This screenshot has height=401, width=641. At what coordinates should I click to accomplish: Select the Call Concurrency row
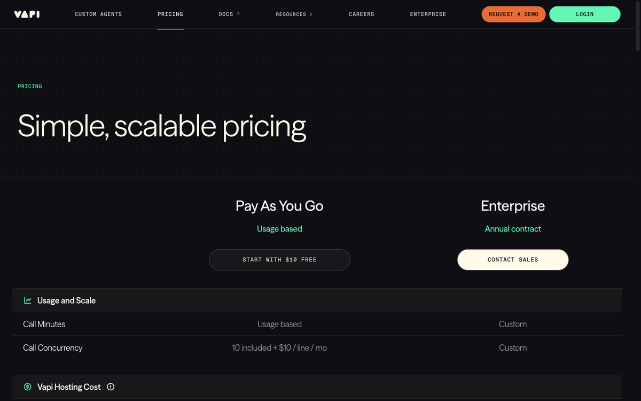tap(52, 348)
